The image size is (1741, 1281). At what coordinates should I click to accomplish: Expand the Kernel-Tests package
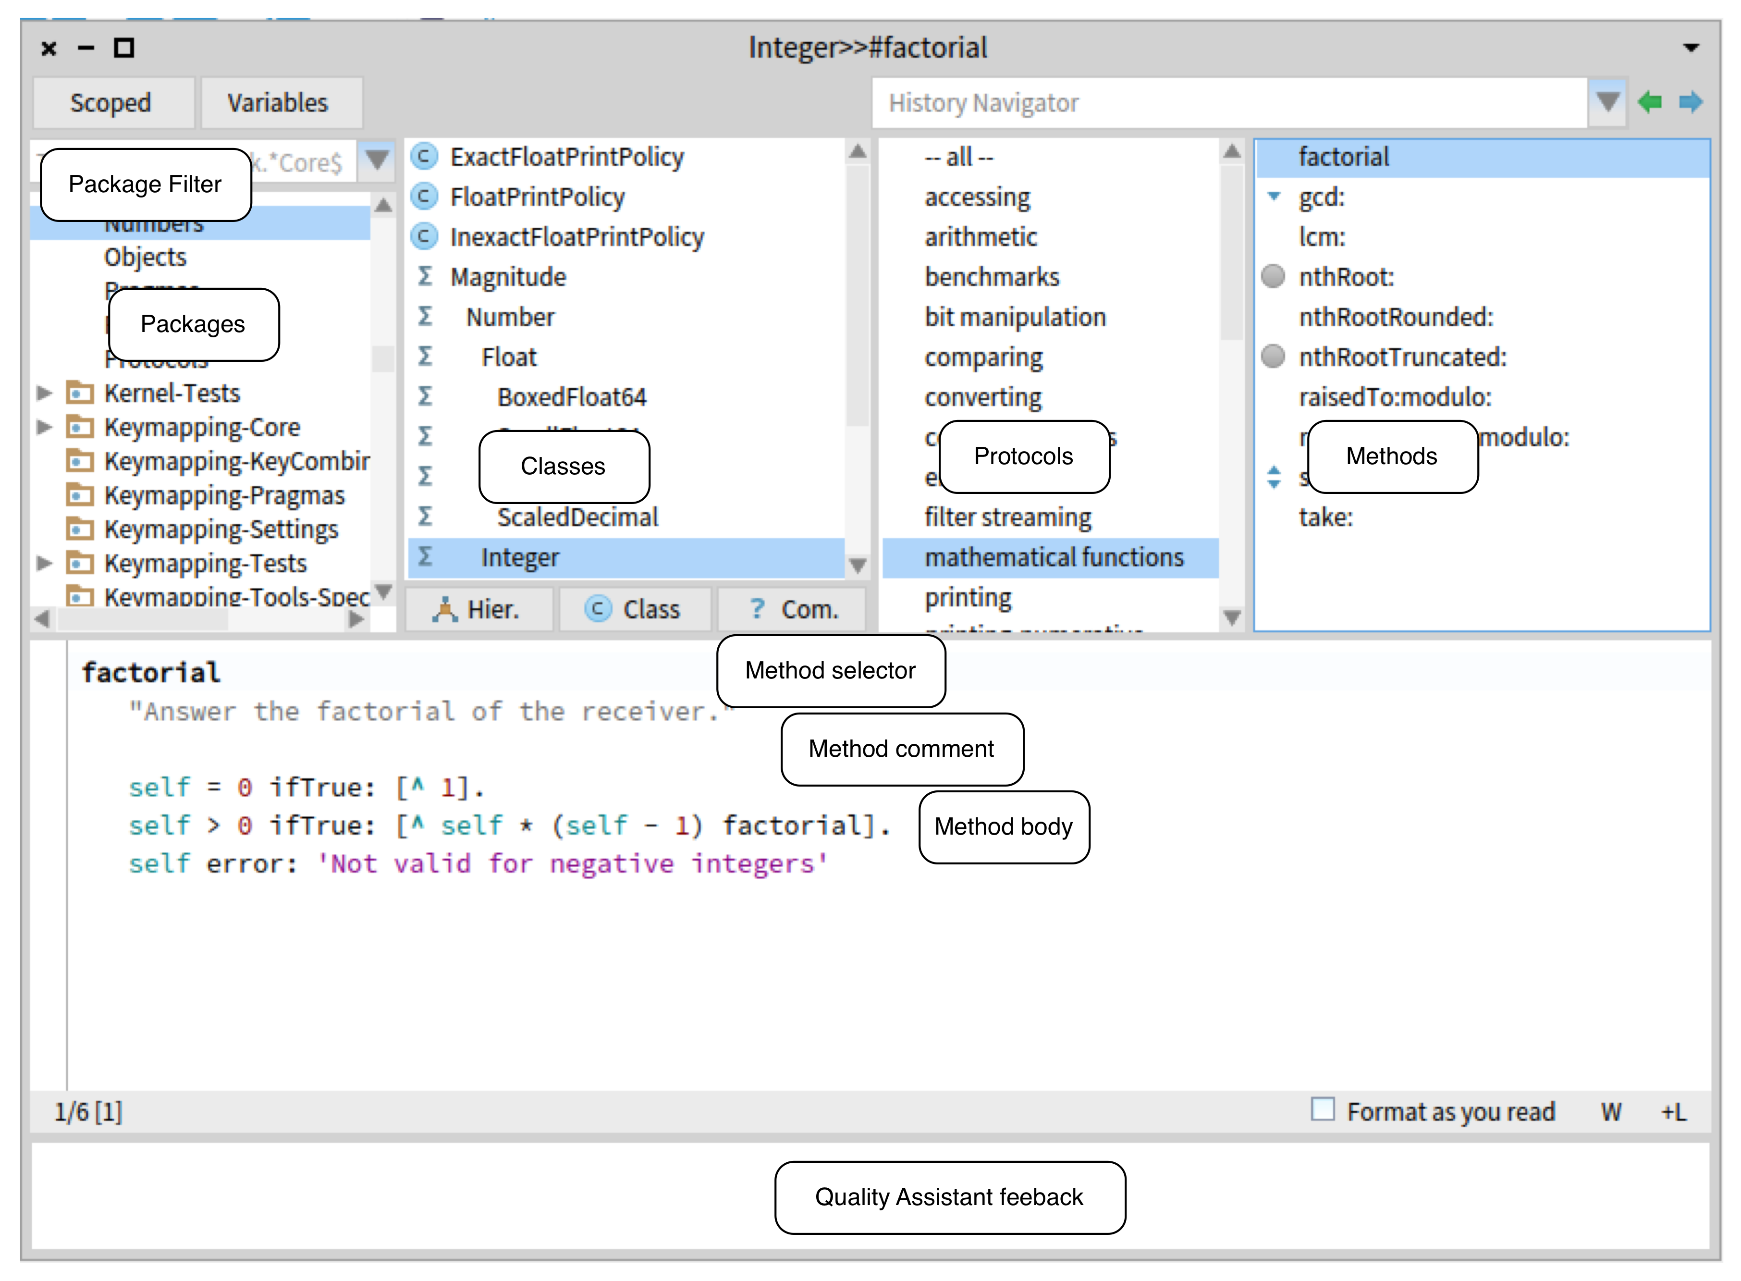point(44,393)
